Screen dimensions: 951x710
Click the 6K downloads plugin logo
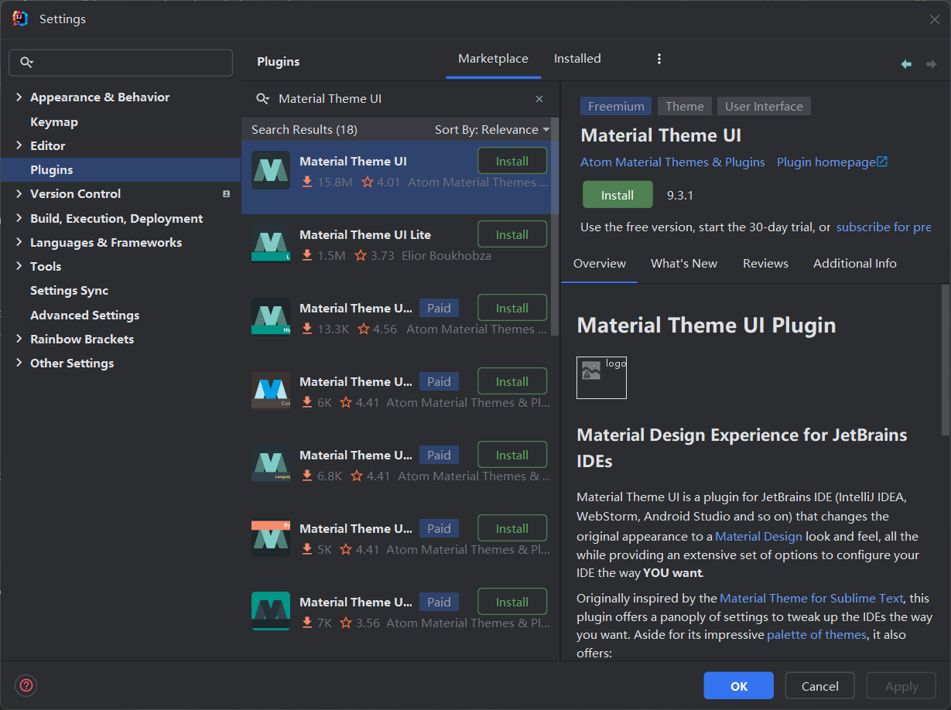(271, 391)
